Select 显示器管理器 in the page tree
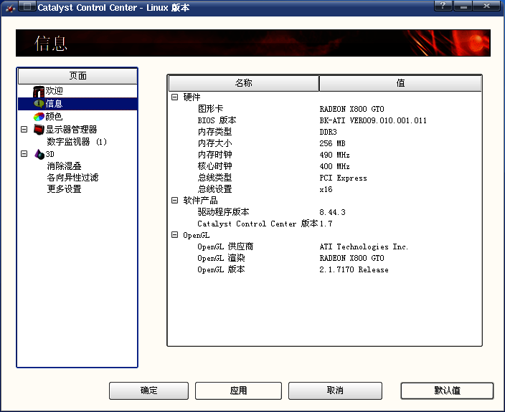This screenshot has width=505, height=412. (71, 129)
